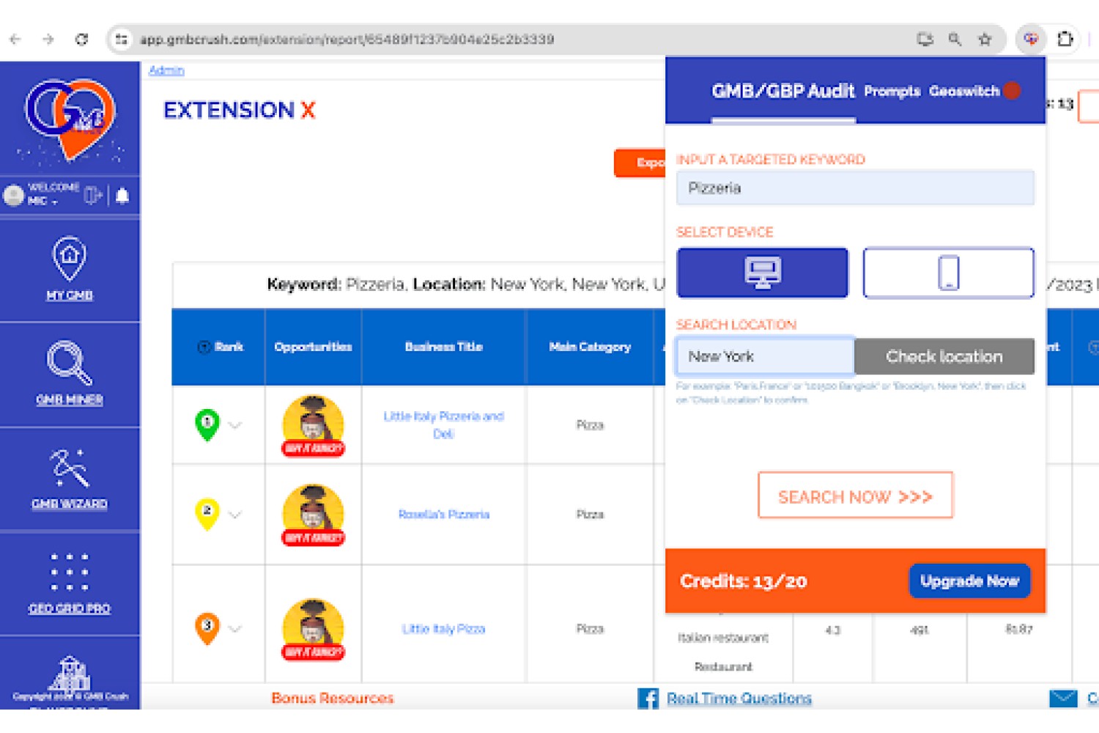Click the Business Title column header
1099x733 pixels.
[444, 347]
